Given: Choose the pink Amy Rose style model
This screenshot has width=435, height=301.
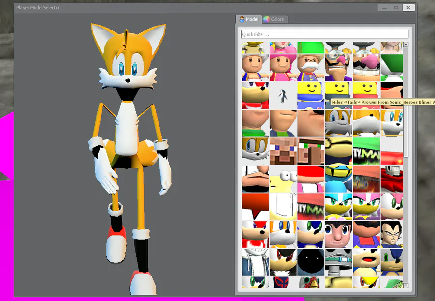Looking at the screenshot, I should click(391, 206).
